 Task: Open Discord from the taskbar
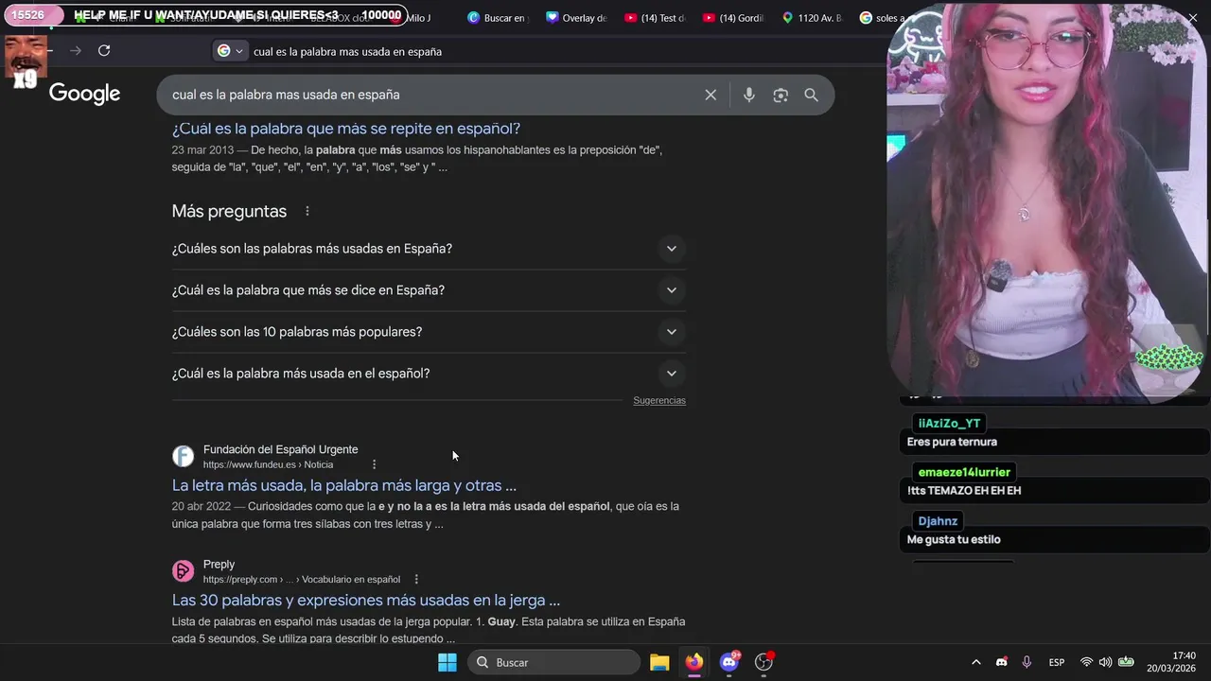click(729, 662)
